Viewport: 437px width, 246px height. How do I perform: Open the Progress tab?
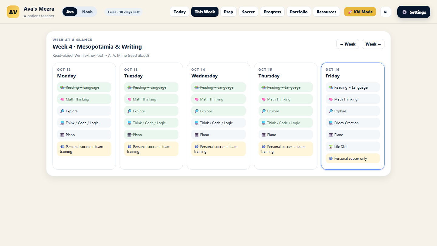point(272,12)
